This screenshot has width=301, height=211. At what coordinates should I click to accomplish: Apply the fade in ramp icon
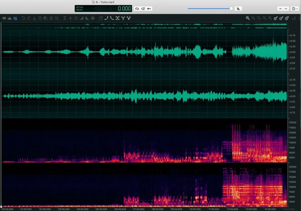point(82,18)
